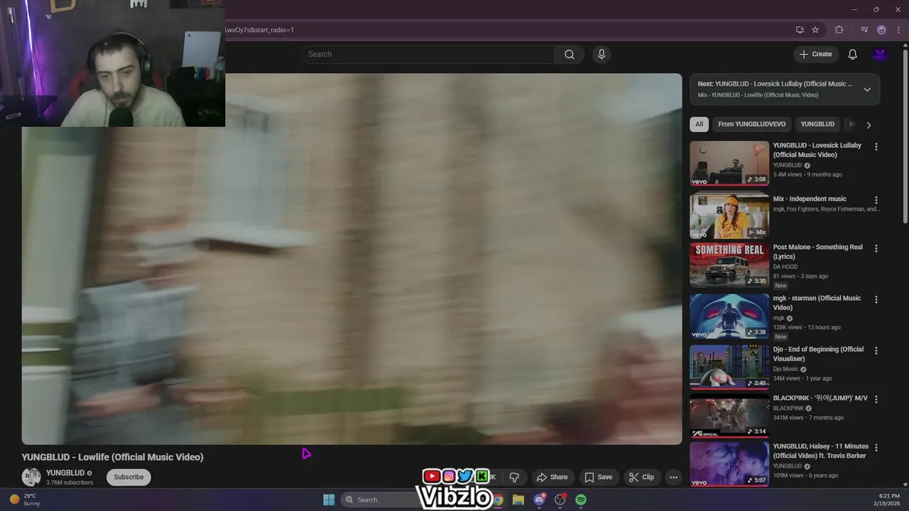Click the Clip button
Viewport: 909px width, 511px height.
(x=641, y=477)
